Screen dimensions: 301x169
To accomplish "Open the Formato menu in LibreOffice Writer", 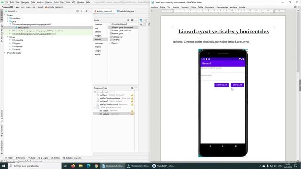I will tap(185, 7).
